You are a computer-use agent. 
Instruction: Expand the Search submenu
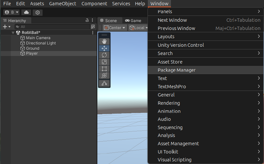[206, 53]
